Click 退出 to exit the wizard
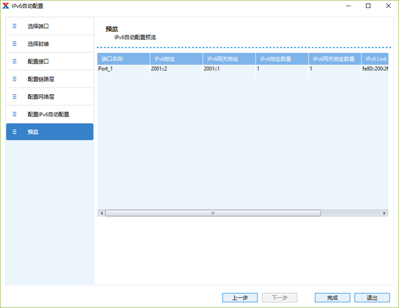 (x=372, y=297)
